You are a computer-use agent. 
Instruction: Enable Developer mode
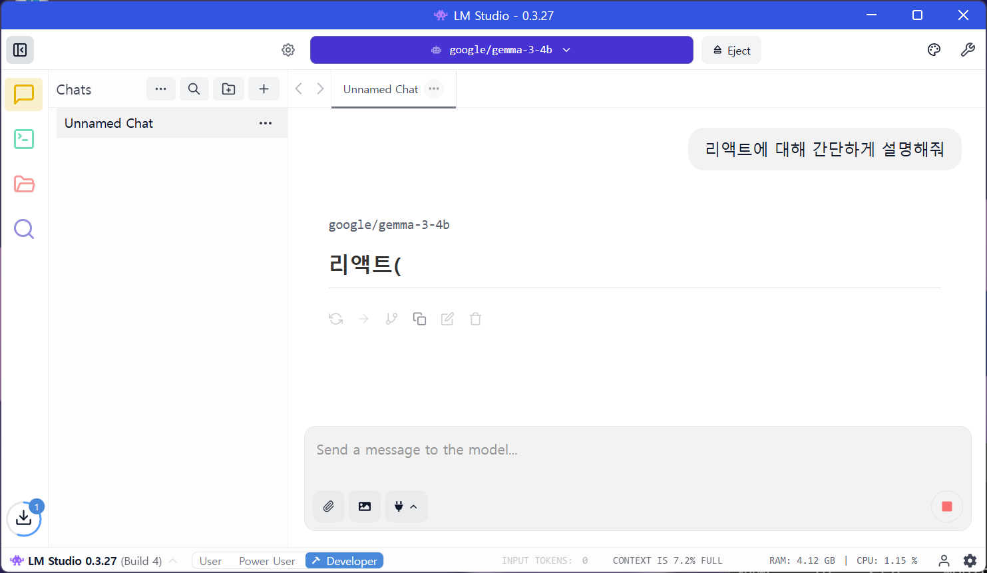(345, 561)
